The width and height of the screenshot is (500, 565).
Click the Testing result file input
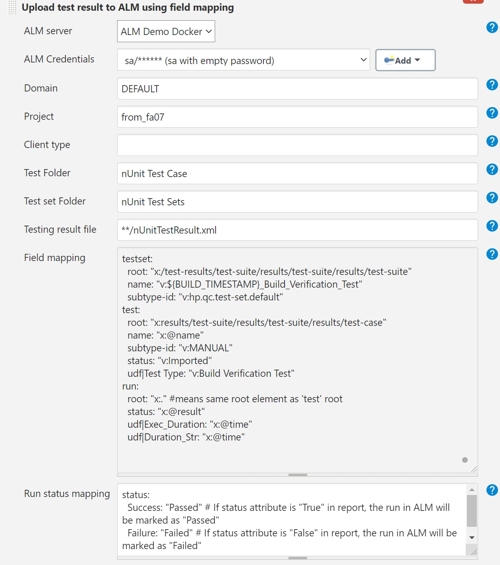[x=297, y=230]
